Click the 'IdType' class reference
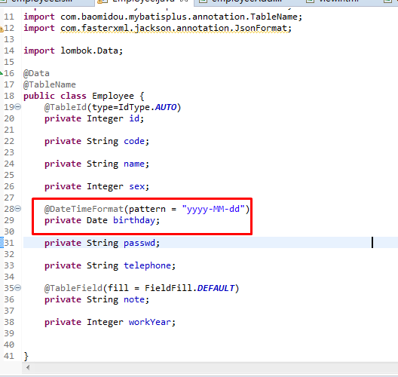 click(x=134, y=107)
